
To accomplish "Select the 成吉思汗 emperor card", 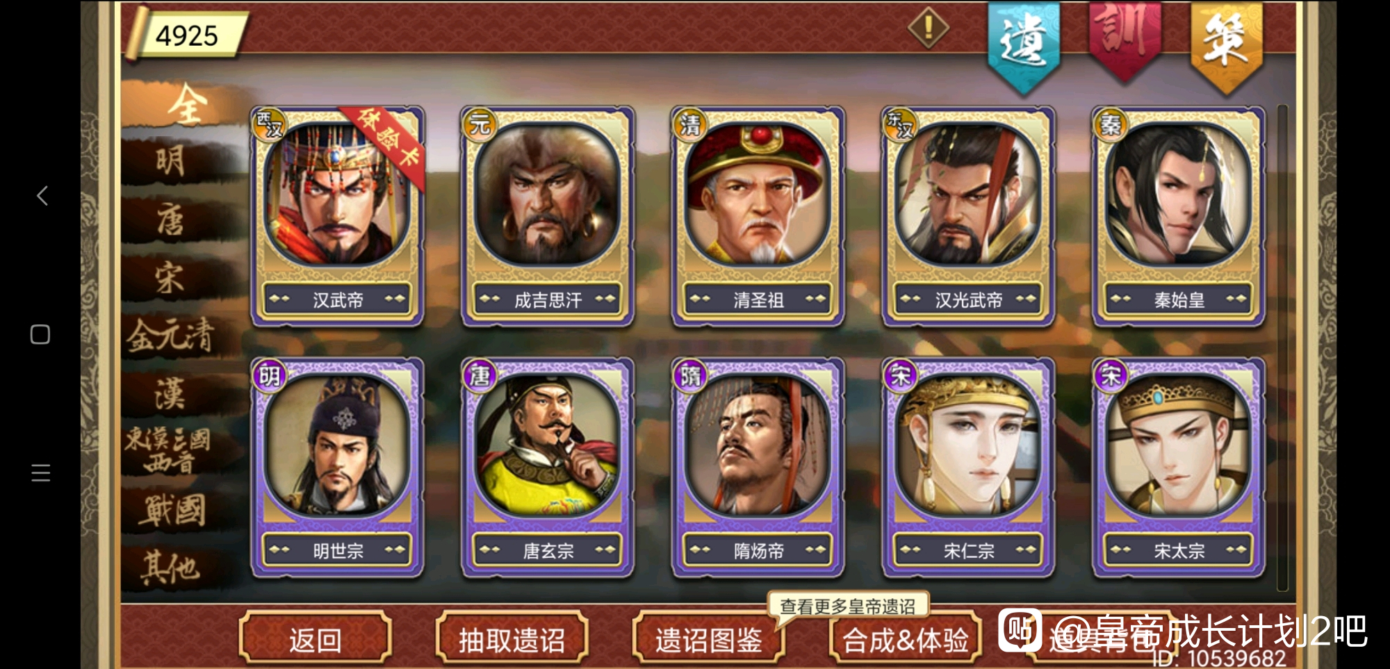I will pos(548,217).
